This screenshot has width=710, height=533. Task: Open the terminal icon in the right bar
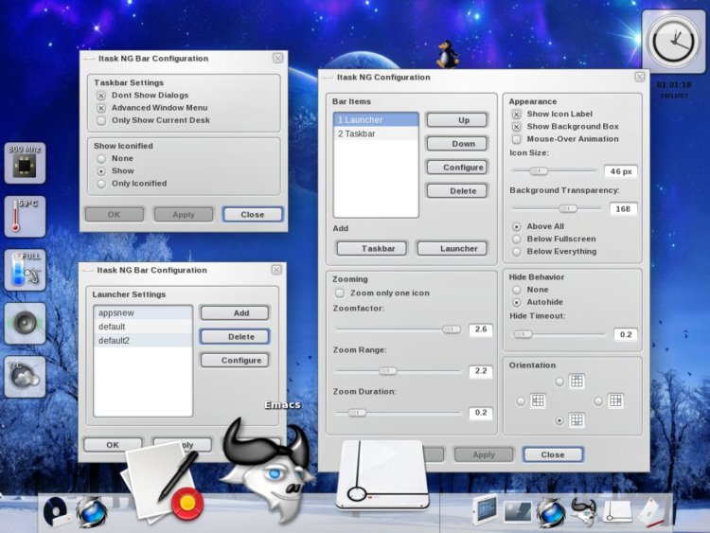coord(518,512)
